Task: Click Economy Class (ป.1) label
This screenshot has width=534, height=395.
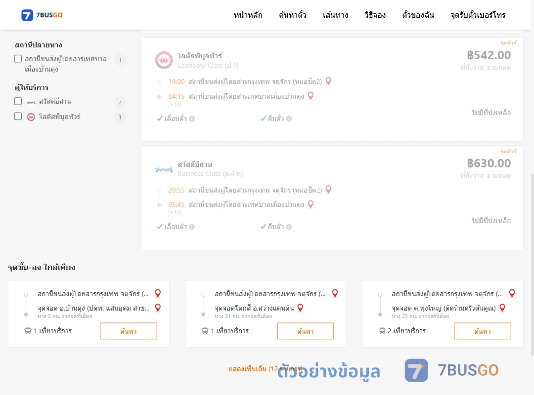Action: pyautogui.click(x=208, y=65)
